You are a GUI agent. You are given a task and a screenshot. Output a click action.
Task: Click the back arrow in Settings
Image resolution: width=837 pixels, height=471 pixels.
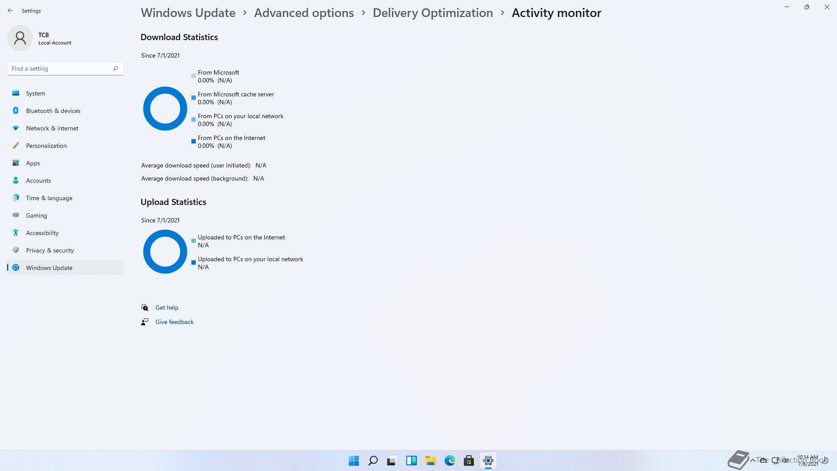(10, 10)
